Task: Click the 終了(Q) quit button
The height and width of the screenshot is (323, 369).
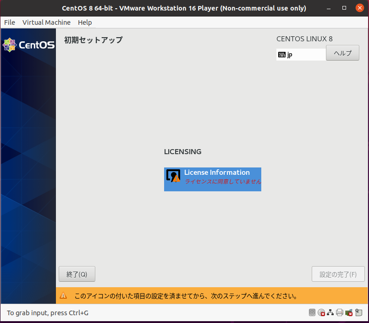Action: (x=77, y=274)
